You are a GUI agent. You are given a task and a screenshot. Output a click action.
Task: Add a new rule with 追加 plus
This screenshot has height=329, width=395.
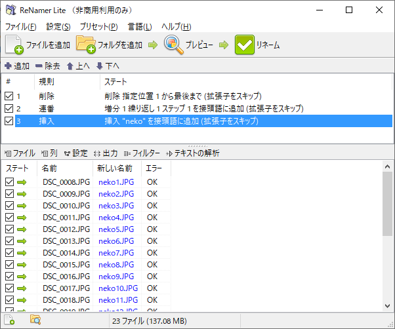tap(16, 66)
